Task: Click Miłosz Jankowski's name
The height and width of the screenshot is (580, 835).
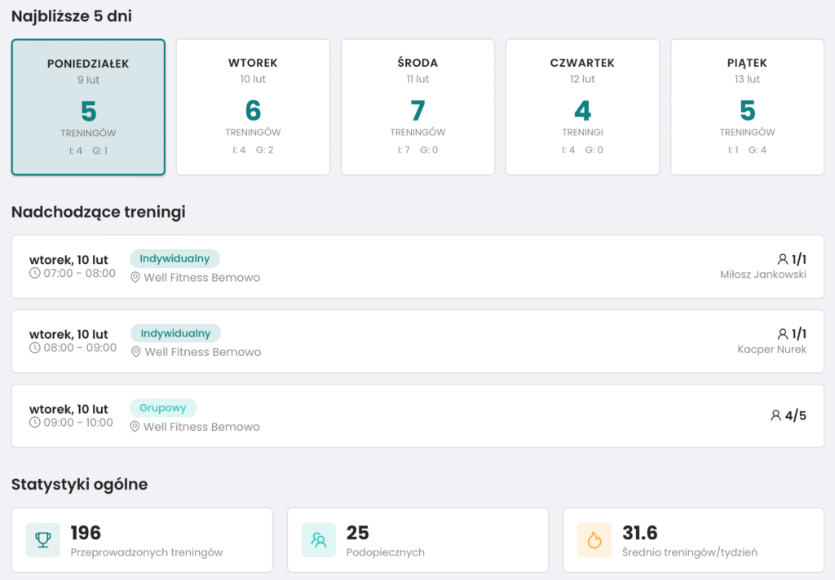Action: [763, 275]
